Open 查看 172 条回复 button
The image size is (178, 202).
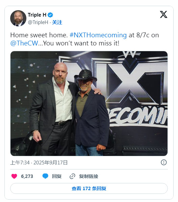tap(89, 188)
